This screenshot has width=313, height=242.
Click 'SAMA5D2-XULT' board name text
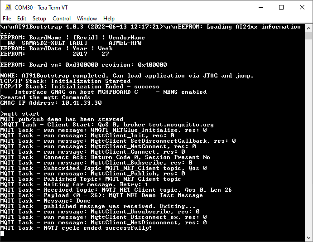click(43, 43)
